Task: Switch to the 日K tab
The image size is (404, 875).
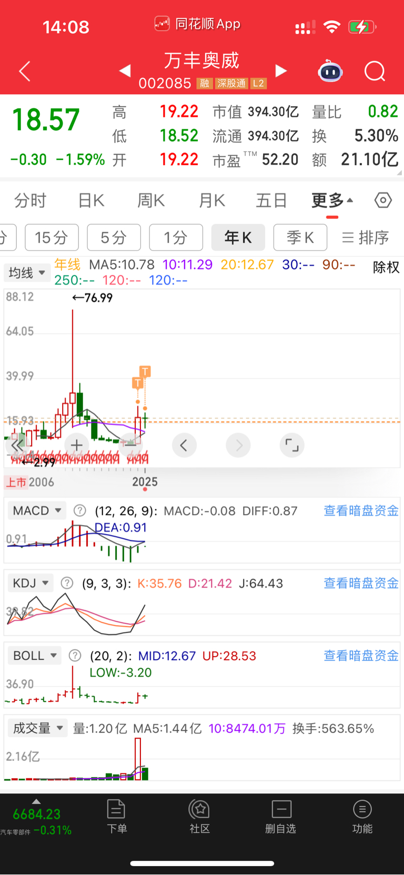Action: coord(91,200)
